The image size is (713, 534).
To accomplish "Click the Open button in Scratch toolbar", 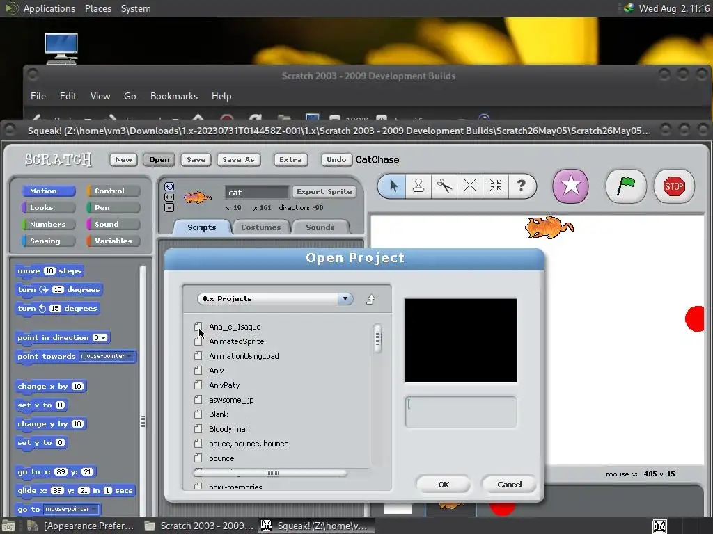I will (159, 159).
